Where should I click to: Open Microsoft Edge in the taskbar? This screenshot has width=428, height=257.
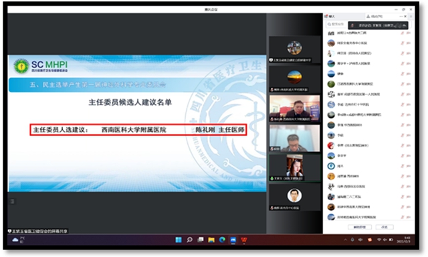222,240
